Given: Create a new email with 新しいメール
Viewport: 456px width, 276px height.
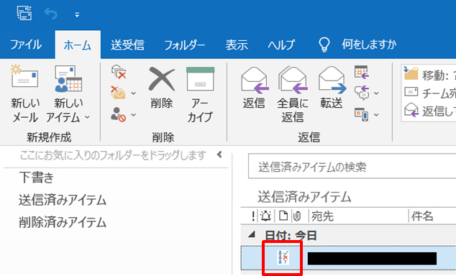Looking at the screenshot, I should 24,93.
